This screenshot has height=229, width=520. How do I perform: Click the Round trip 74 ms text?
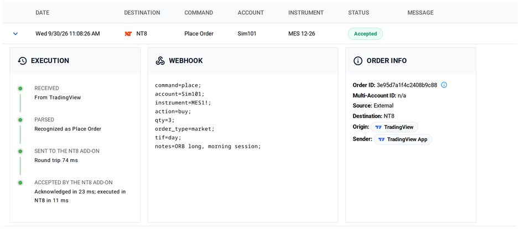pyautogui.click(x=56, y=160)
